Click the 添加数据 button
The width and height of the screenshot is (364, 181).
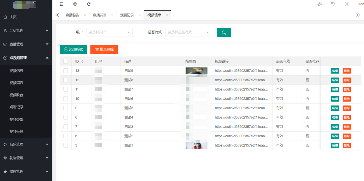coord(73,49)
